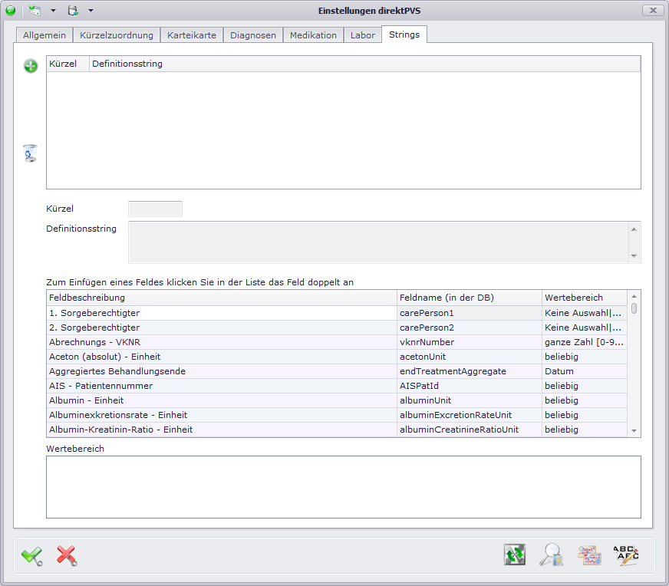669x586 pixels.
Task: Click the Definitionsstring column header
Action: click(364, 64)
